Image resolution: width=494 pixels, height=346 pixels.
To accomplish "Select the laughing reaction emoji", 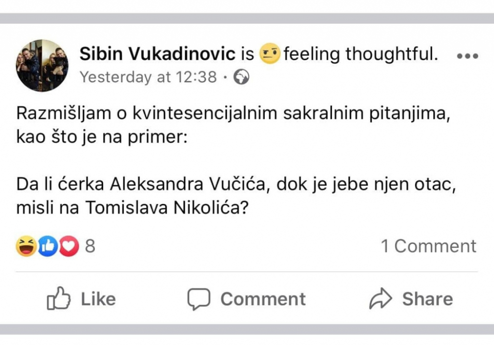I will tap(25, 246).
